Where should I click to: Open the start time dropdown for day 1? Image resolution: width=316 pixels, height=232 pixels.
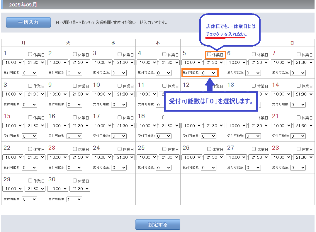coord(13,62)
